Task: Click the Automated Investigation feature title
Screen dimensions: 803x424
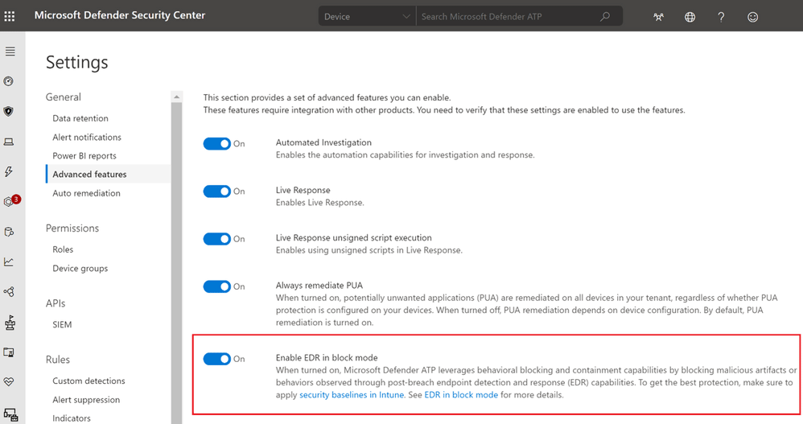Action: [x=323, y=142]
